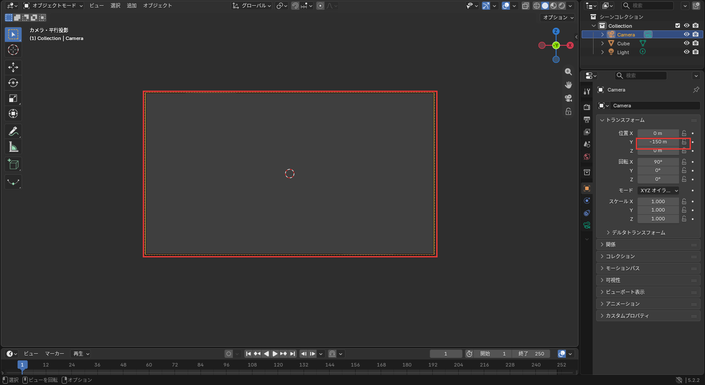Activate the Scale tool
The height and width of the screenshot is (385, 705).
(x=13, y=98)
